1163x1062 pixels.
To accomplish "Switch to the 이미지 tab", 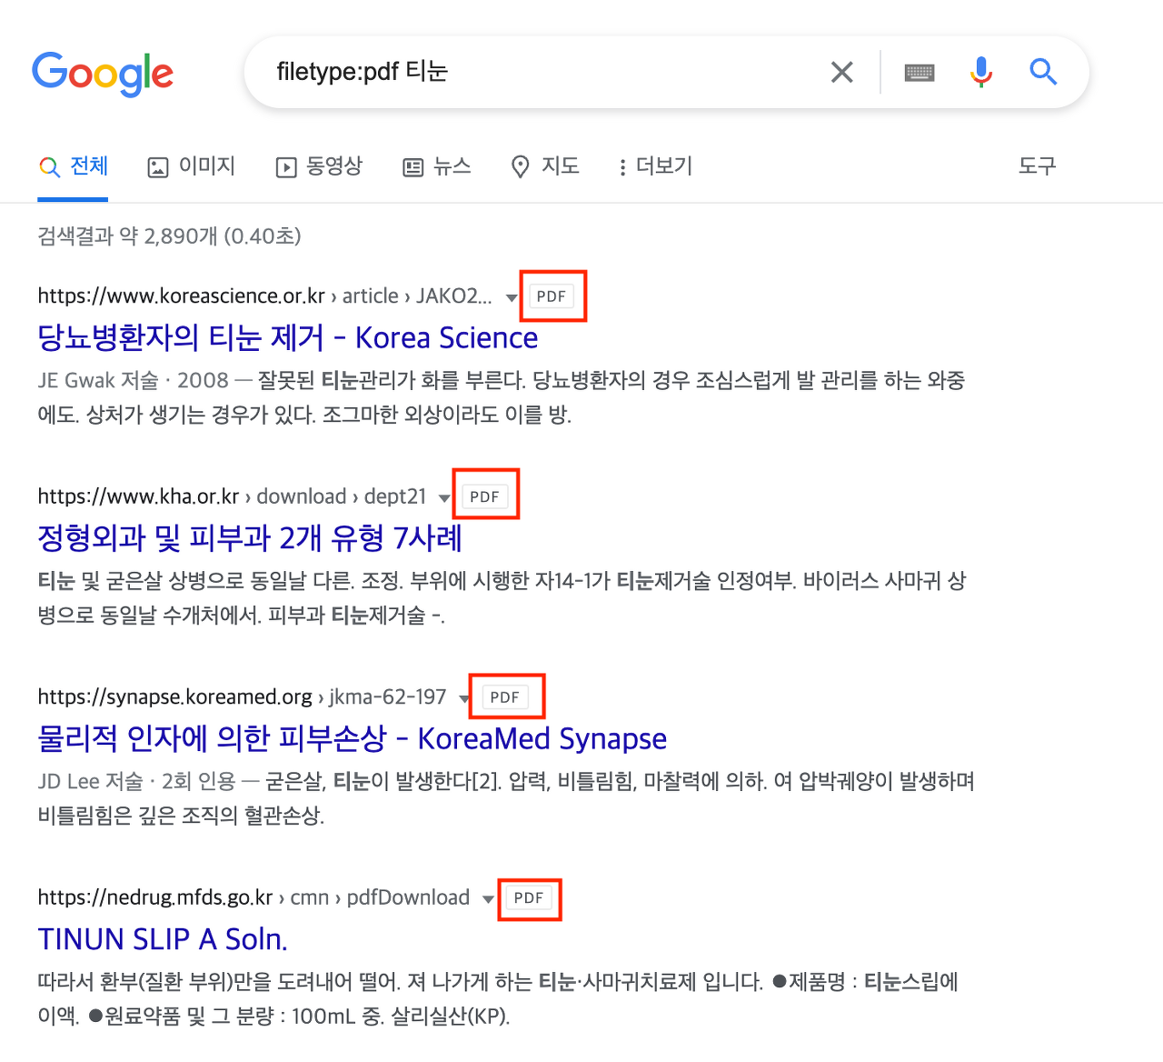I will 192,166.
